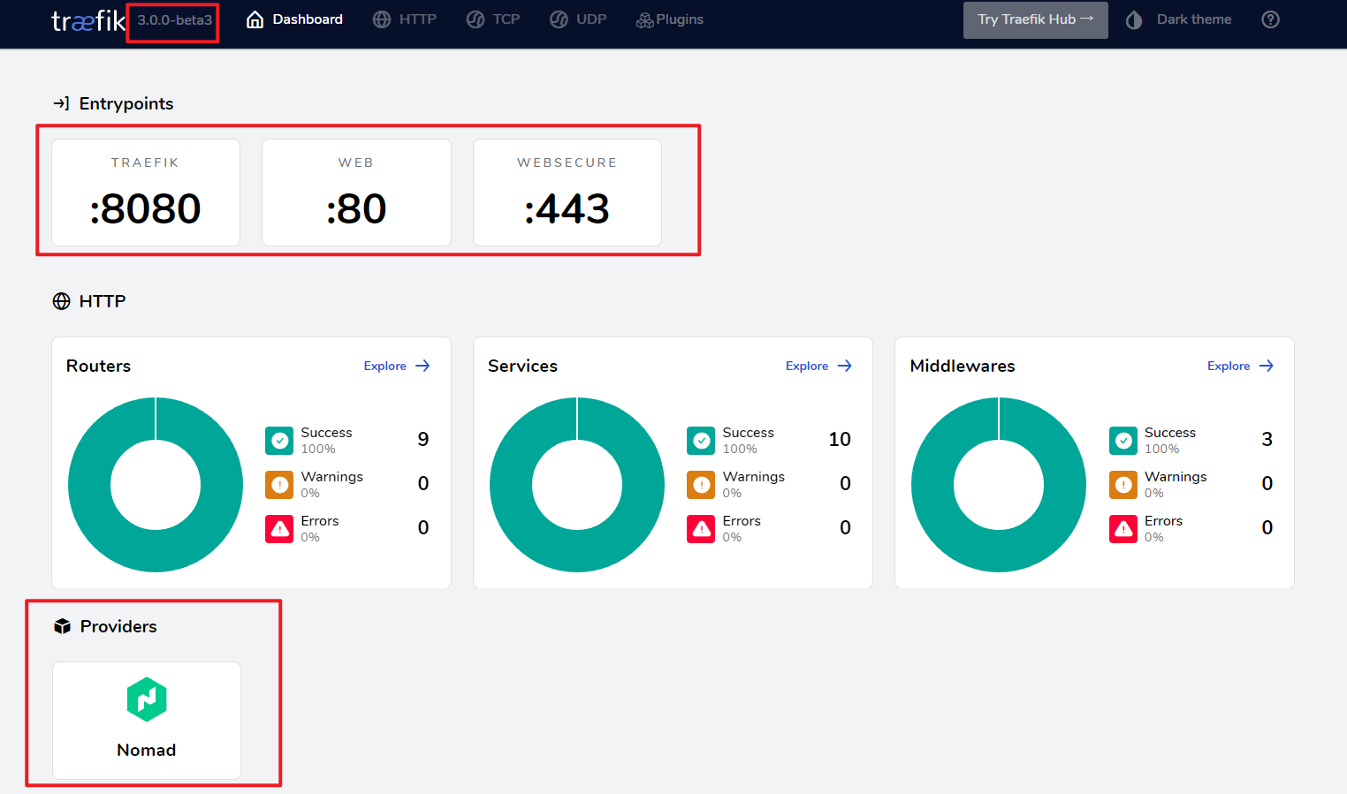Click Middlewares Errors icon
The height and width of the screenshot is (794, 1347).
tap(1123, 528)
